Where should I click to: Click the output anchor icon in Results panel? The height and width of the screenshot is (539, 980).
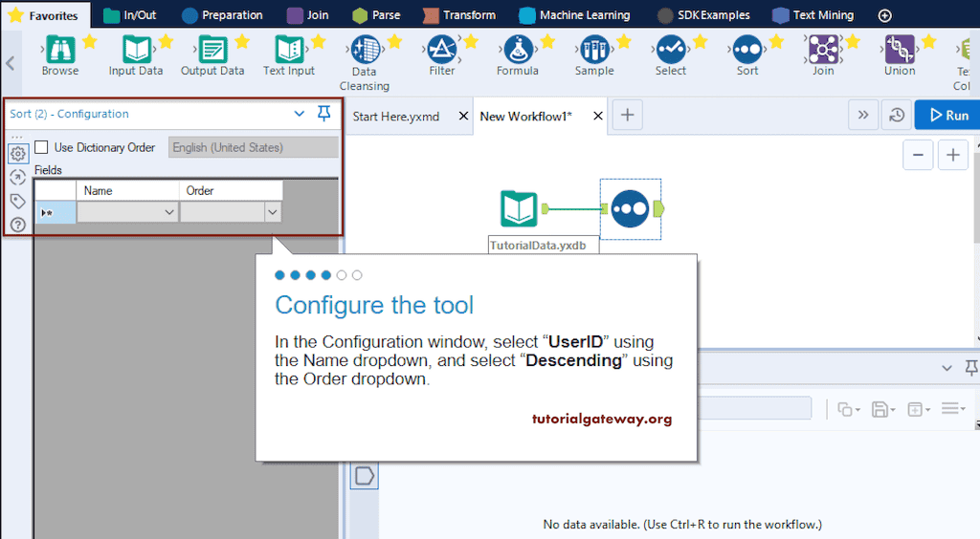coord(365,476)
